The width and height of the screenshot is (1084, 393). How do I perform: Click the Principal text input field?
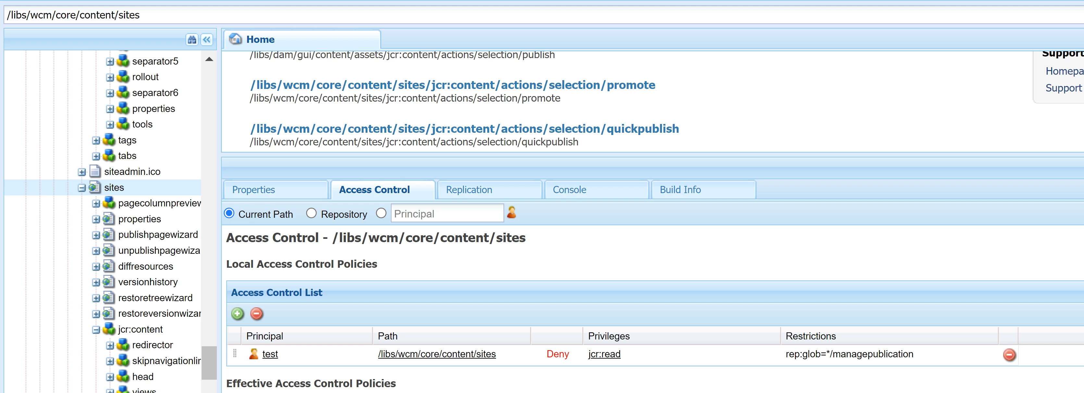point(447,214)
